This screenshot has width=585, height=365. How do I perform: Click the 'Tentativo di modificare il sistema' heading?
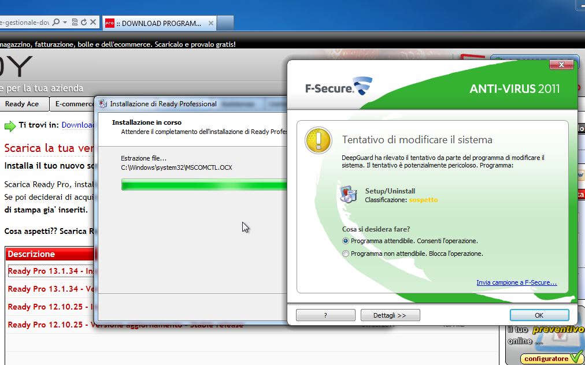coord(417,140)
